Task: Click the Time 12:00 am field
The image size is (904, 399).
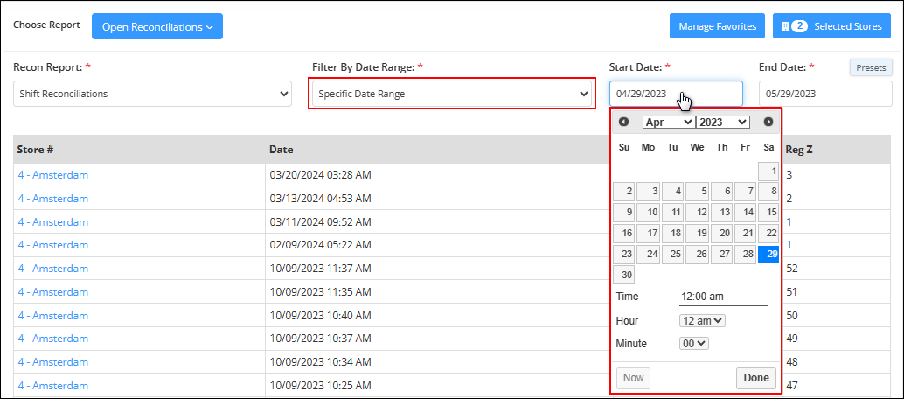Action: click(x=724, y=297)
